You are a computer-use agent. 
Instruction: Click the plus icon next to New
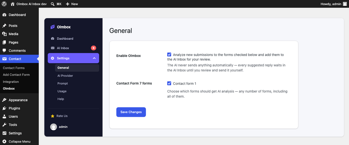67,4
